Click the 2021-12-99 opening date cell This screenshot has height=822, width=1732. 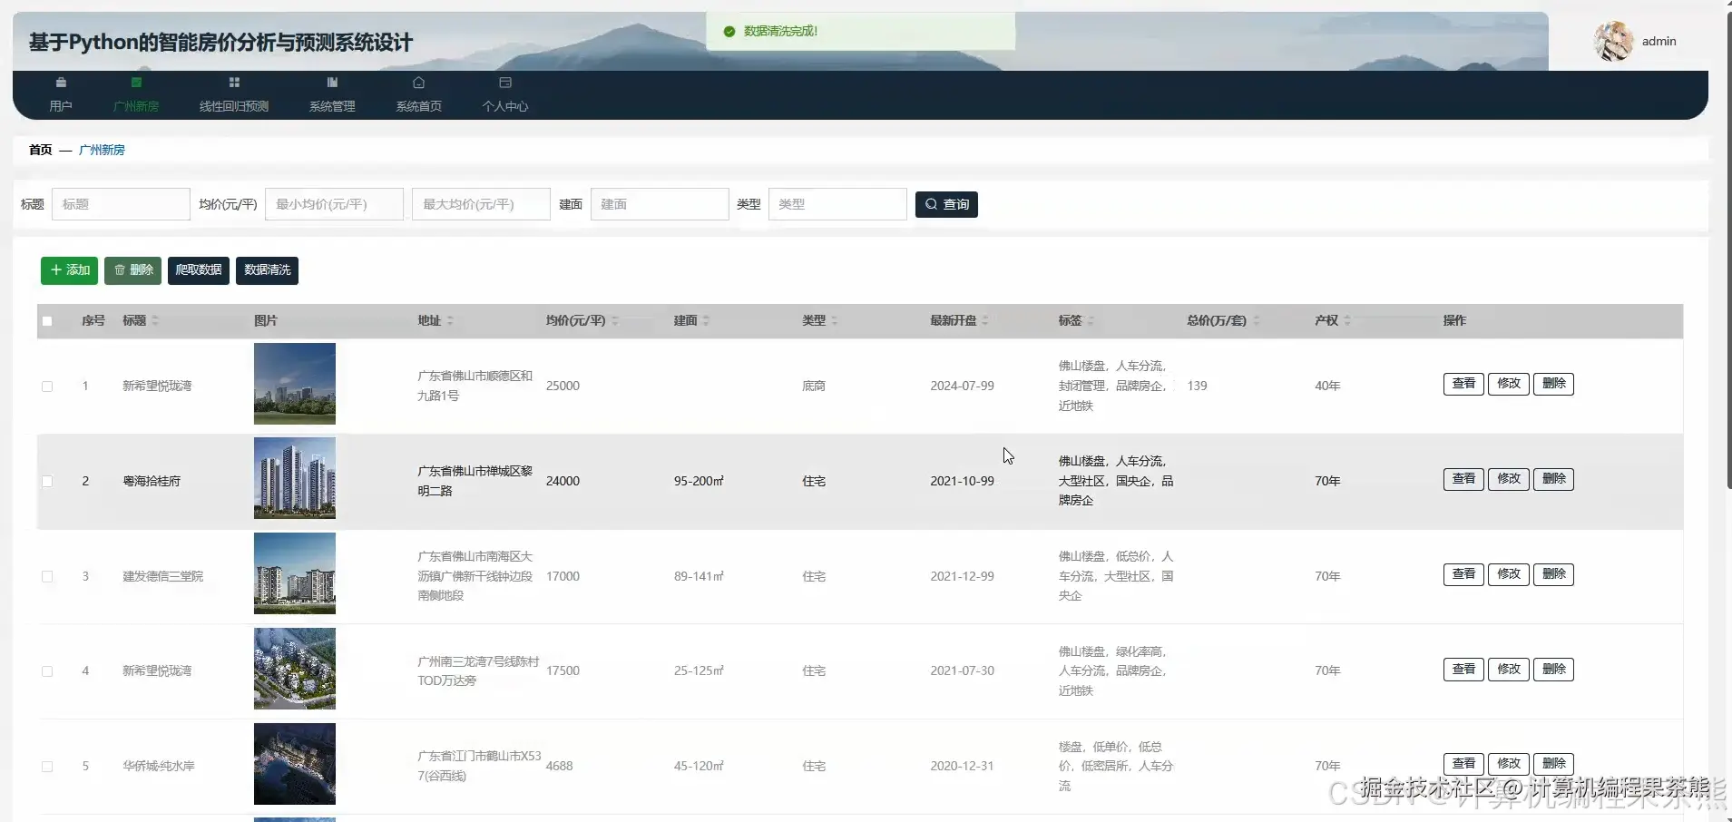click(x=962, y=577)
